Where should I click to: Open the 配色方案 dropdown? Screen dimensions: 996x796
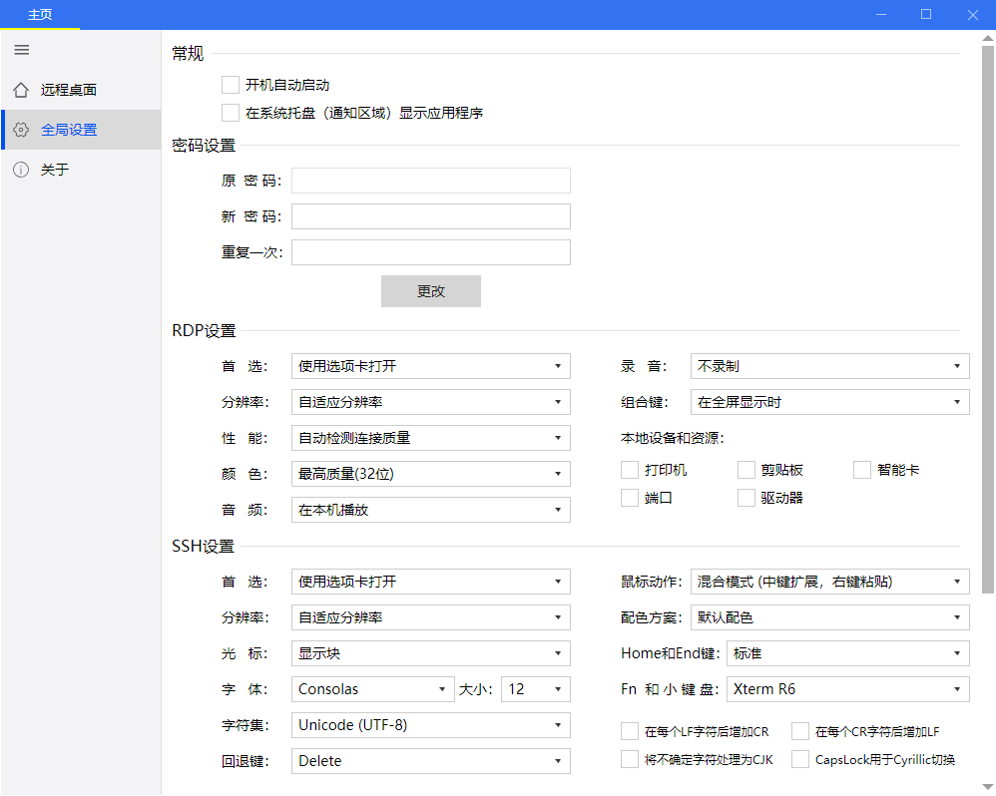829,617
